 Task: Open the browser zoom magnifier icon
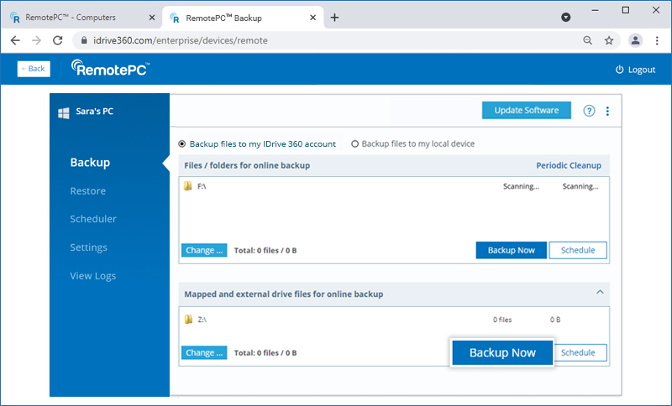(x=587, y=39)
